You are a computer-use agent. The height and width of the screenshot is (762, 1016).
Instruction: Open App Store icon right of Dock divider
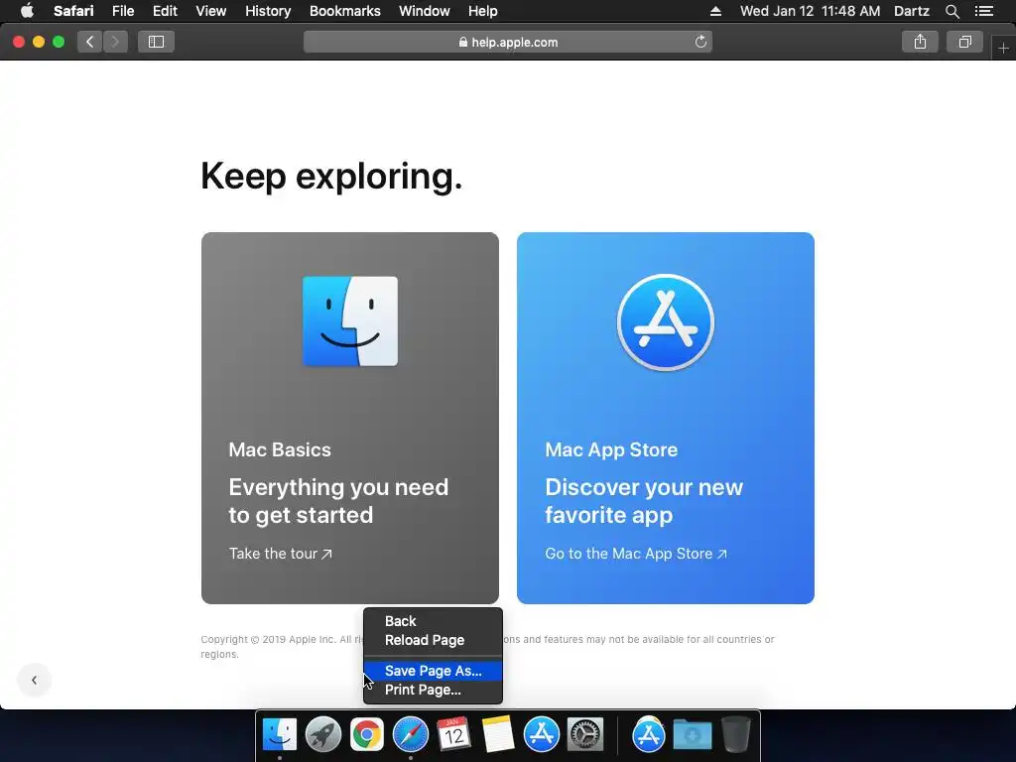coord(649,735)
